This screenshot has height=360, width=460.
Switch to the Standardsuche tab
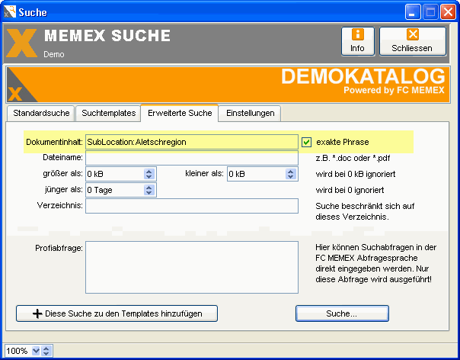[40, 113]
